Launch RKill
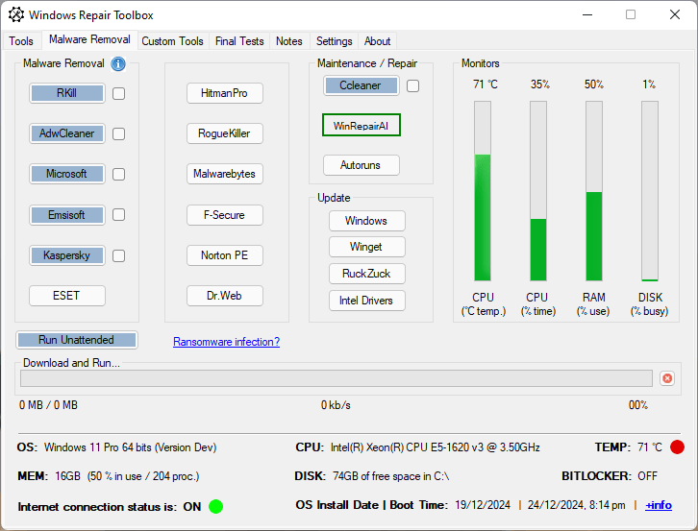Image resolution: width=698 pixels, height=531 pixels. [x=67, y=93]
